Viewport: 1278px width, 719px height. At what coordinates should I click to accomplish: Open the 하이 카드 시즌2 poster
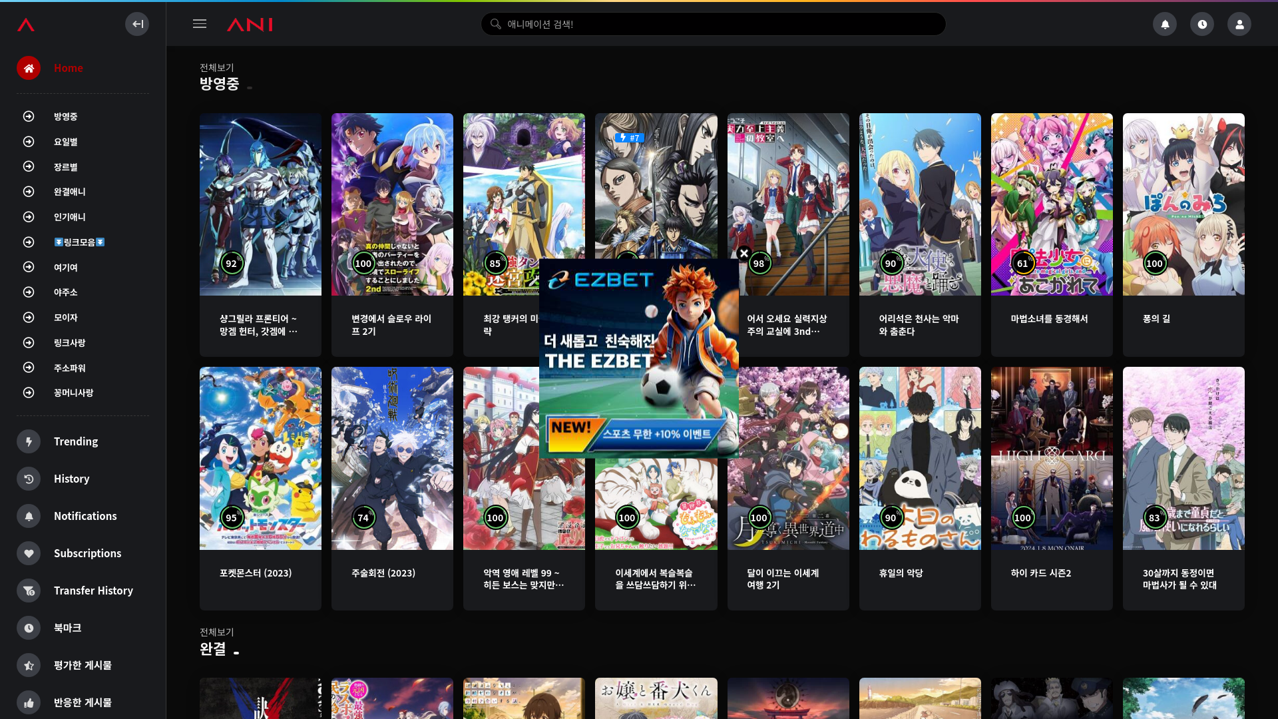[x=1052, y=458]
